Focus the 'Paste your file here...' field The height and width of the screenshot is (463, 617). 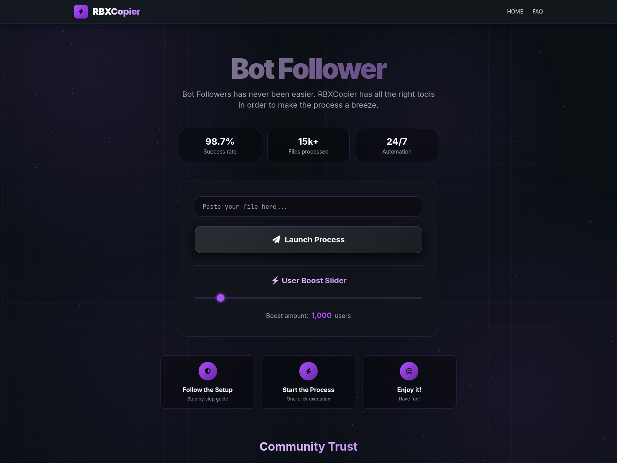tap(308, 207)
